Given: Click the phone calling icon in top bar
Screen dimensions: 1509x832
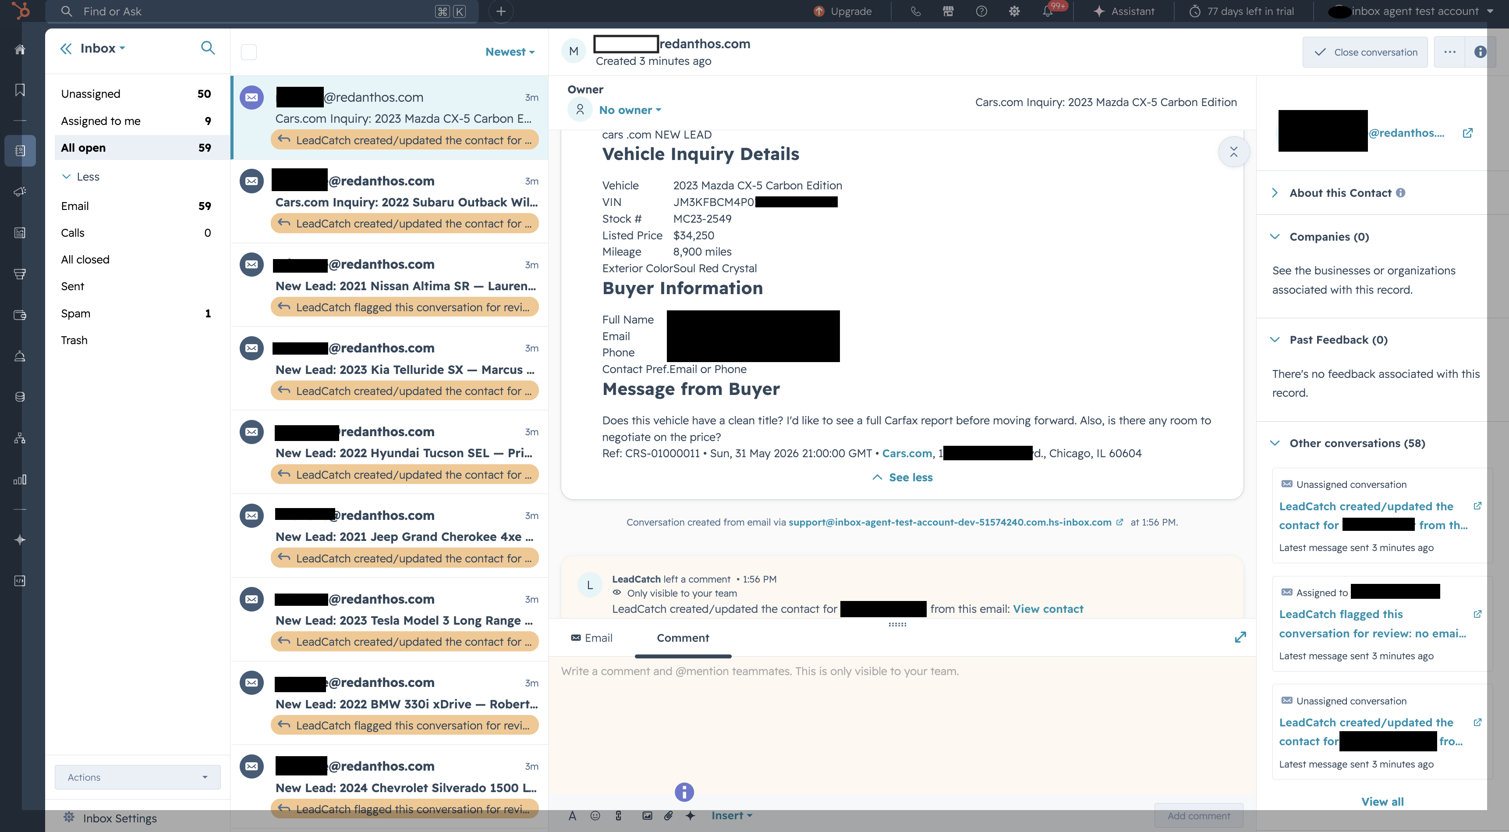Looking at the screenshot, I should tap(915, 11).
